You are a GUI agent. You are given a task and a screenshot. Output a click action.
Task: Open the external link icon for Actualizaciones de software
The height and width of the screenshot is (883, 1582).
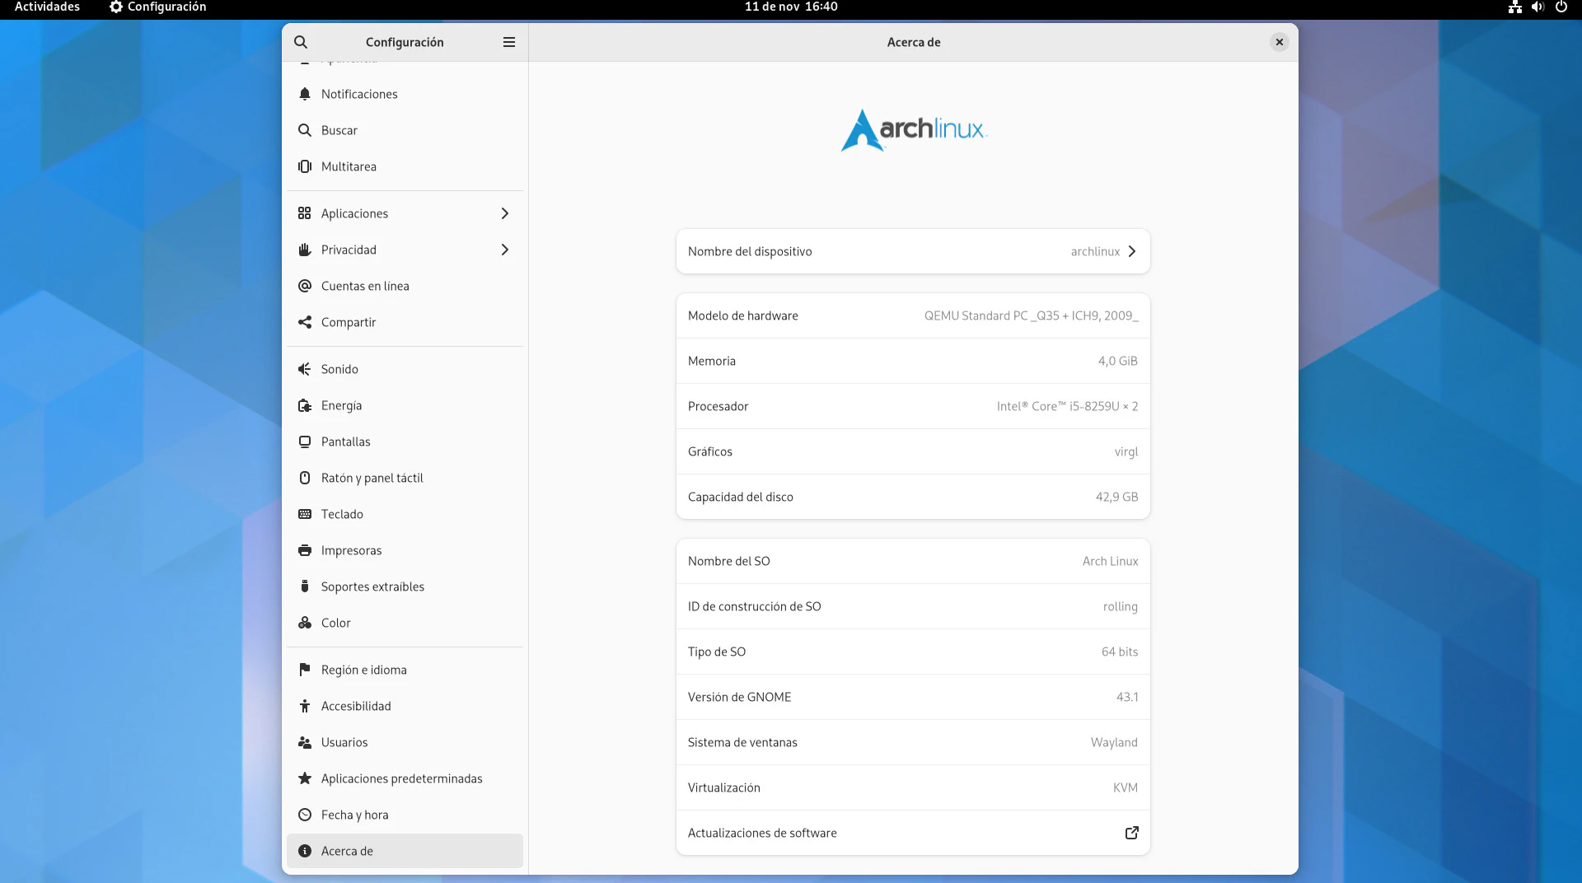tap(1131, 833)
